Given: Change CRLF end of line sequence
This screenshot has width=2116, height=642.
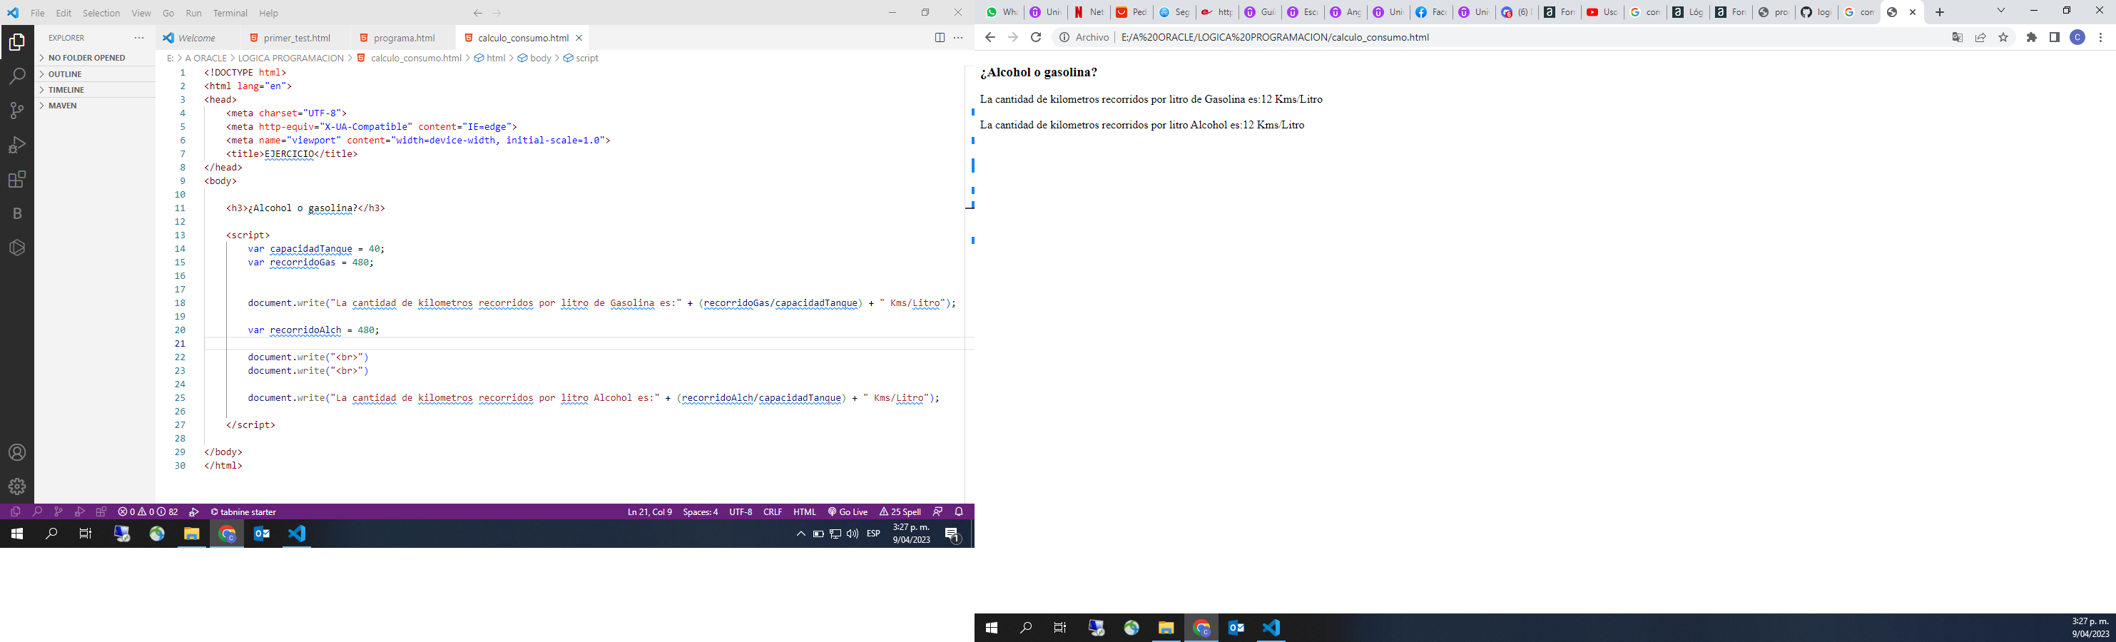Looking at the screenshot, I should [x=772, y=511].
